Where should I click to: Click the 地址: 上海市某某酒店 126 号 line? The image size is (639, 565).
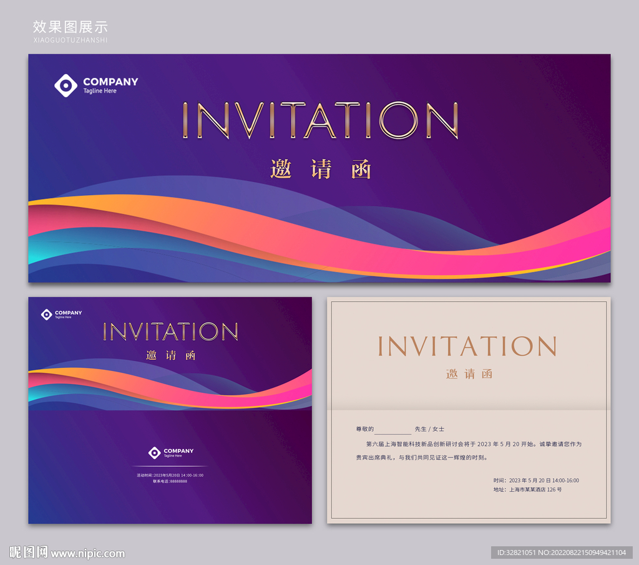(527, 490)
